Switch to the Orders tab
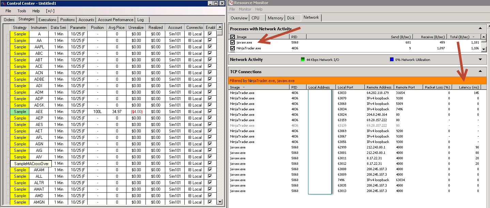Image resolution: width=490 pixels, height=208 pixels. coord(9,20)
